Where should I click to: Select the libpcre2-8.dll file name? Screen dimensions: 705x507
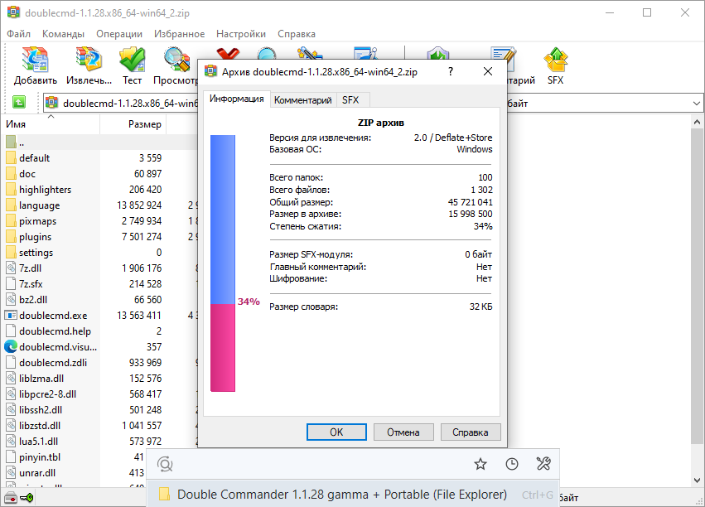click(48, 394)
